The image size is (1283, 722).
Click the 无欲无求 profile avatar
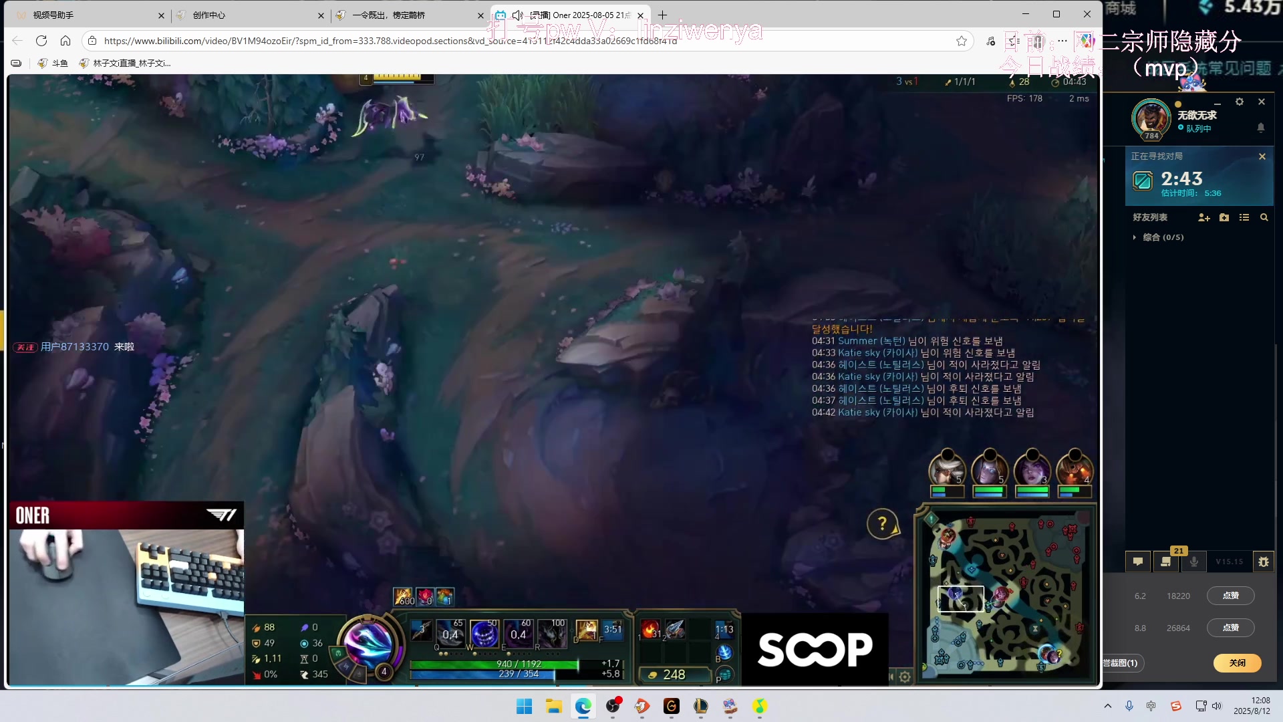[x=1151, y=119]
